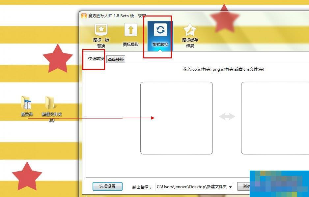Open the 选项设置 options dialog

[x=107, y=186]
